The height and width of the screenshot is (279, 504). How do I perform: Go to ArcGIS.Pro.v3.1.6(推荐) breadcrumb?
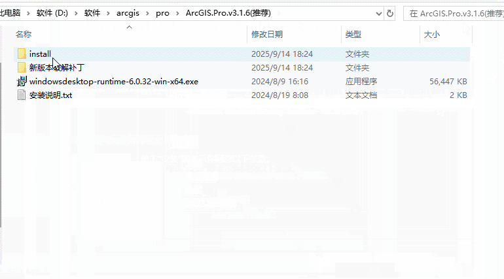pos(228,13)
